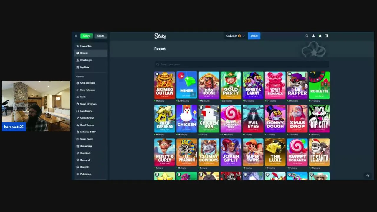Open the Donny & Danny game

(253, 85)
